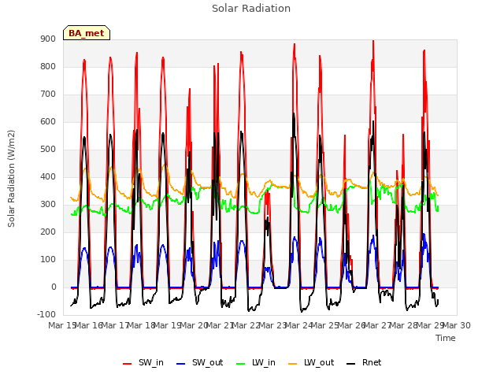Click the 200 y-axis tick label
Viewport: 504px width, 378px height.
coord(48,232)
